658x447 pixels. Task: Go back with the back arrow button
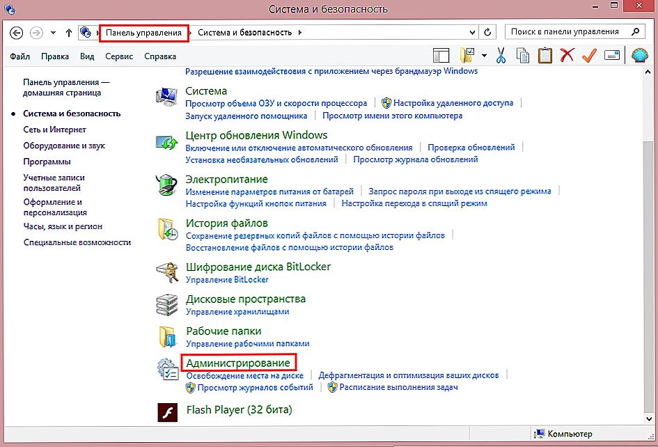click(x=17, y=33)
